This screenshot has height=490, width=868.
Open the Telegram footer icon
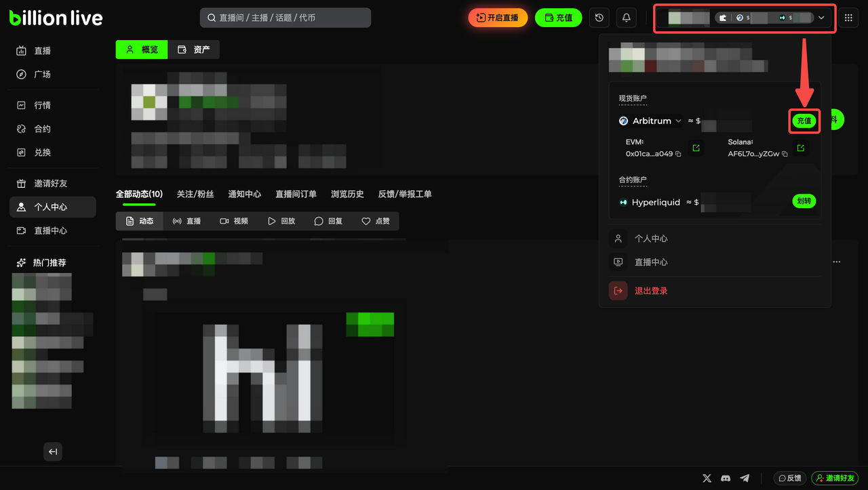tap(745, 478)
